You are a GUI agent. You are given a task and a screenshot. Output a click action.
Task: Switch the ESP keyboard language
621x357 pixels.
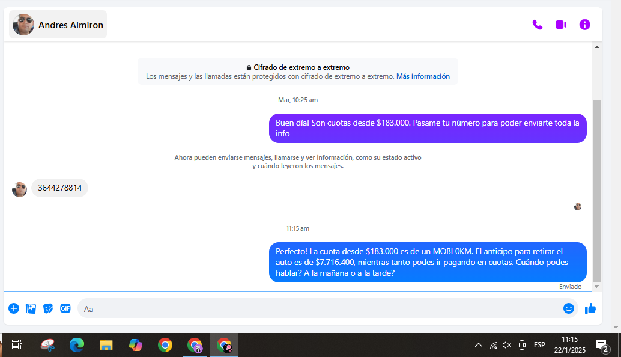539,345
